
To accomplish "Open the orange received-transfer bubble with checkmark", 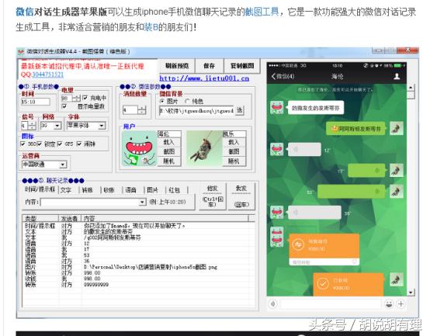I will [349, 284].
